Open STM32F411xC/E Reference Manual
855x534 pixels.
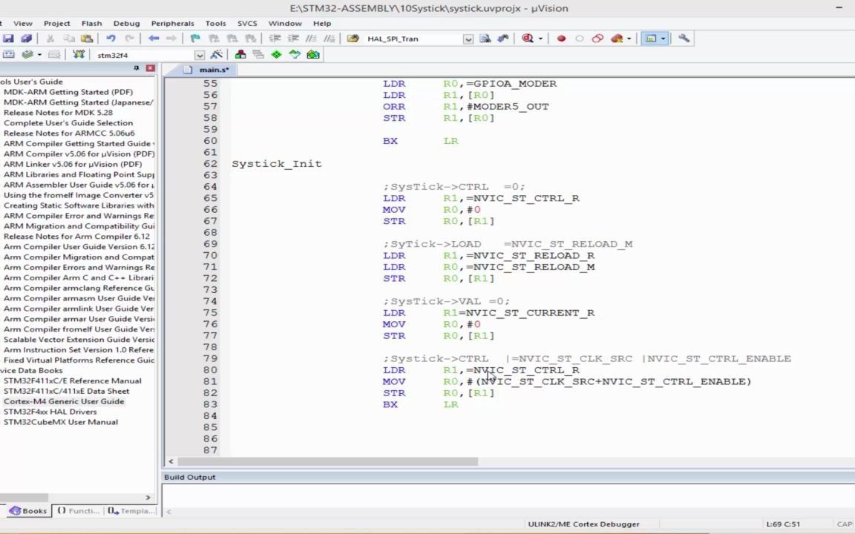pyautogui.click(x=72, y=380)
